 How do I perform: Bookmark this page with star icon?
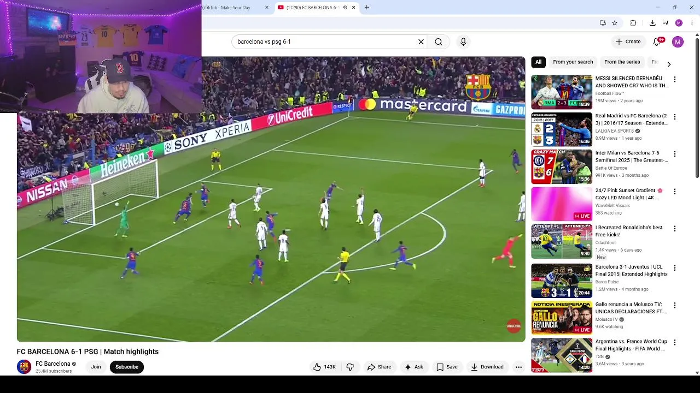tap(615, 23)
